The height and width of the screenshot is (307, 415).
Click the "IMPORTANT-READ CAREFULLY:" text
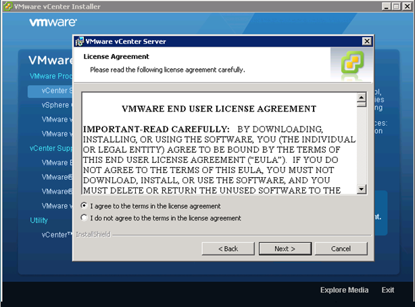click(156, 129)
